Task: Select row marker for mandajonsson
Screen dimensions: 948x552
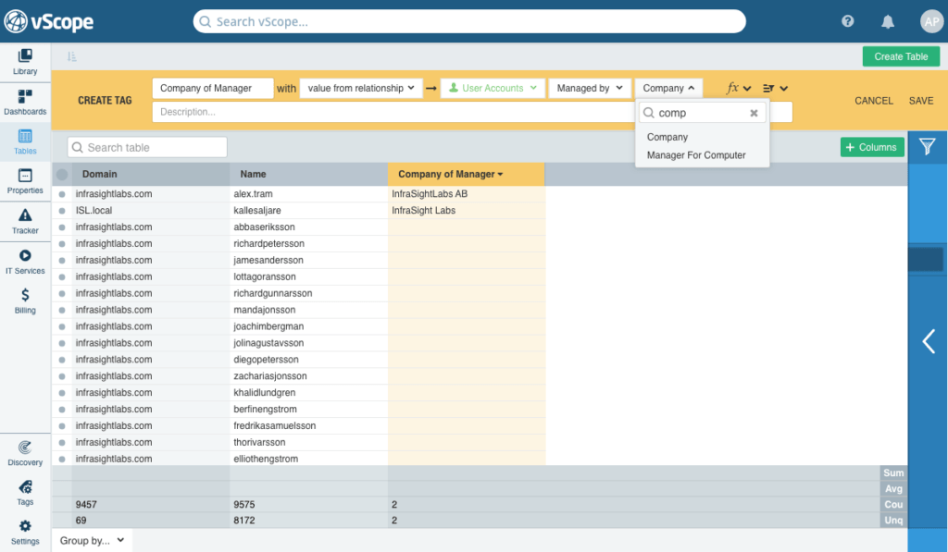Action: [x=62, y=311]
